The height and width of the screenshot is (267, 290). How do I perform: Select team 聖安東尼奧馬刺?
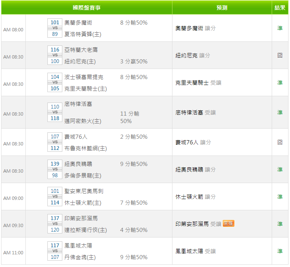[84, 191]
